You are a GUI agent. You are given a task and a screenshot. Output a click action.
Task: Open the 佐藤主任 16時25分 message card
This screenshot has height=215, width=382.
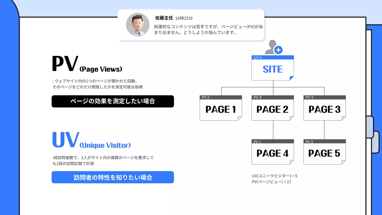[x=191, y=25]
